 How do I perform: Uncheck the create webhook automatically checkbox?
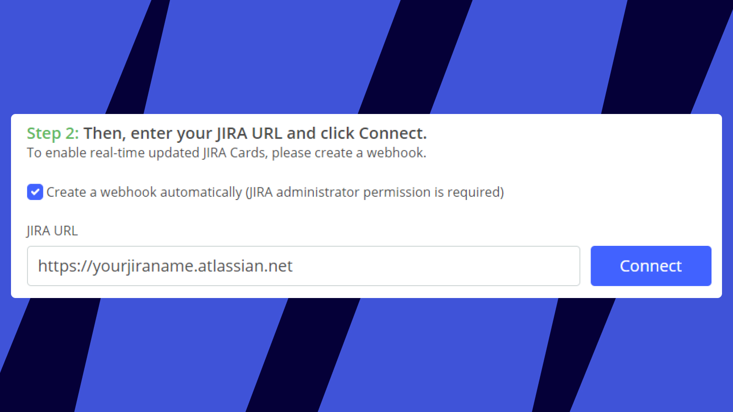click(x=35, y=192)
